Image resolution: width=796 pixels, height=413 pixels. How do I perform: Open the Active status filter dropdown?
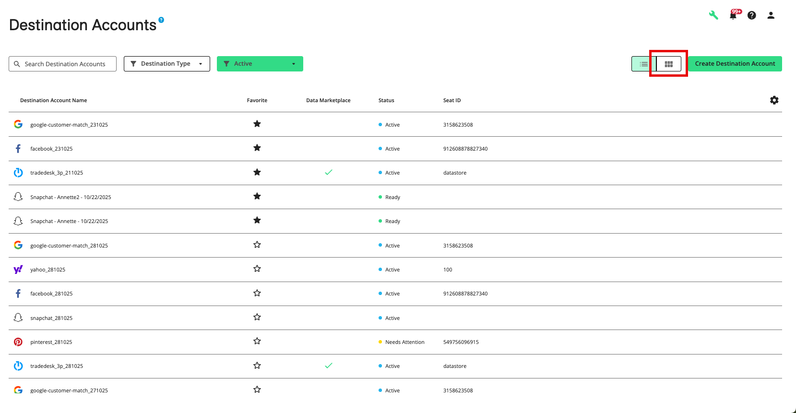pyautogui.click(x=260, y=64)
